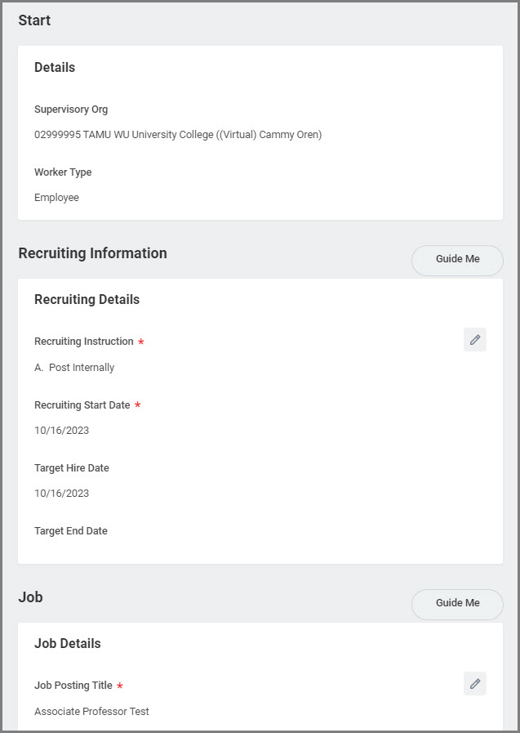Click the 'A. Post Internally' recruiting instruction value

click(74, 368)
